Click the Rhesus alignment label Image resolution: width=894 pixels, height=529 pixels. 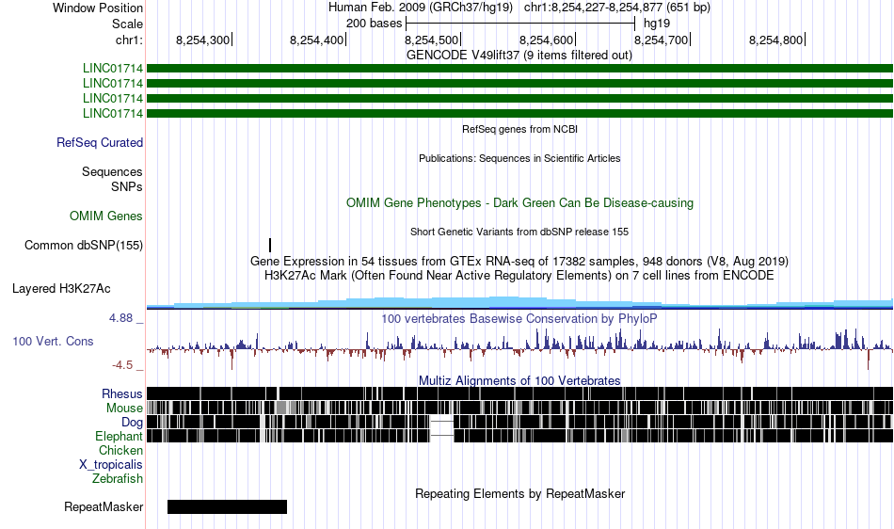tap(122, 393)
